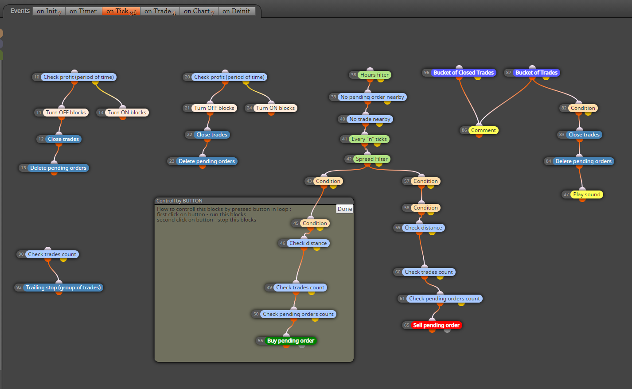This screenshot has width=632, height=389.
Task: Select Turn OFF blocks node 11
Action: coord(66,113)
